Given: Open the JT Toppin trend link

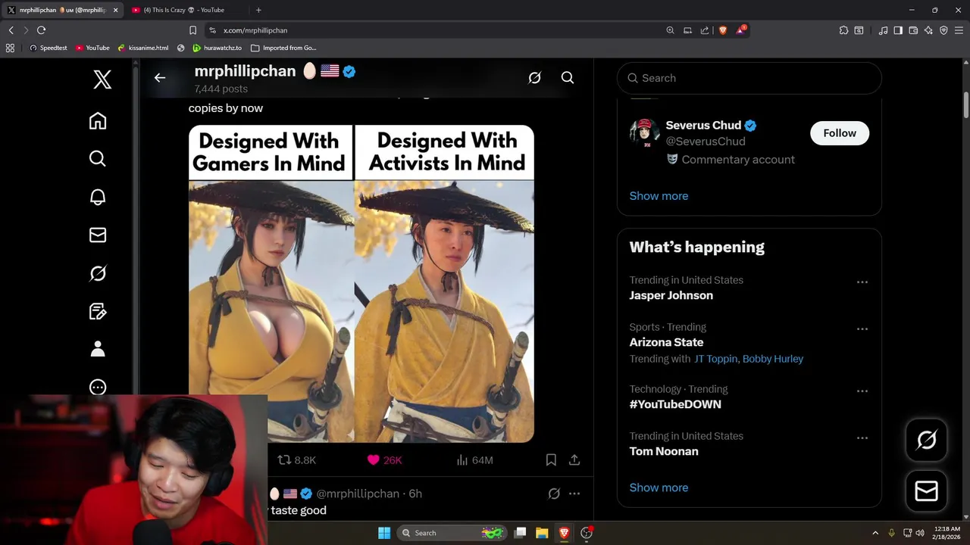Looking at the screenshot, I should pyautogui.click(x=715, y=359).
